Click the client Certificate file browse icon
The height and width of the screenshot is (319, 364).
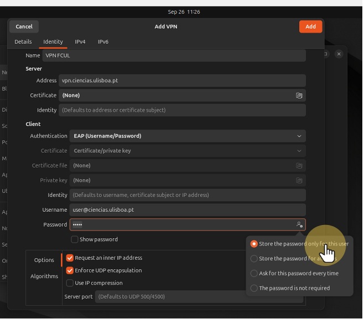point(299,166)
